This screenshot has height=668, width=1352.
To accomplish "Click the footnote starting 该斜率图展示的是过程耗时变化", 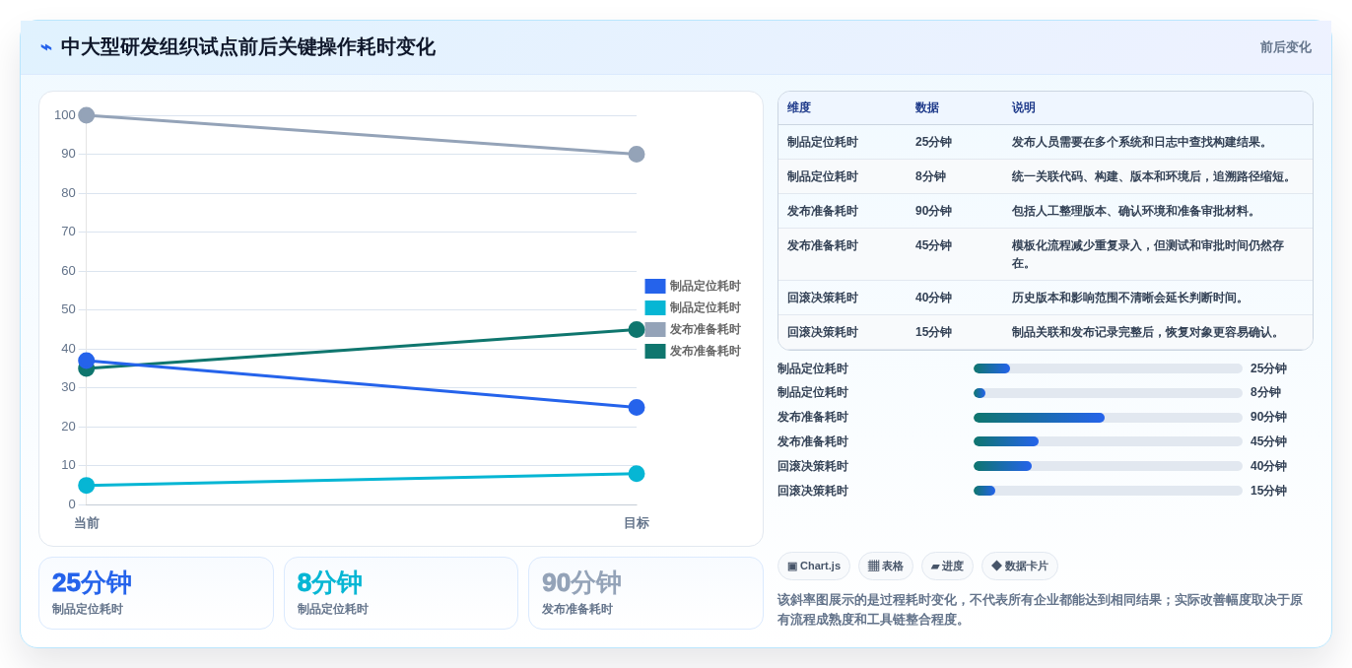I will click(1040, 610).
